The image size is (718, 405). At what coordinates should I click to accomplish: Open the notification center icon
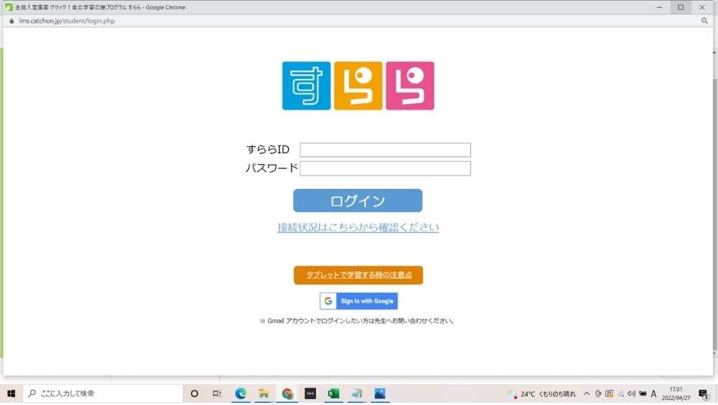pos(704,394)
